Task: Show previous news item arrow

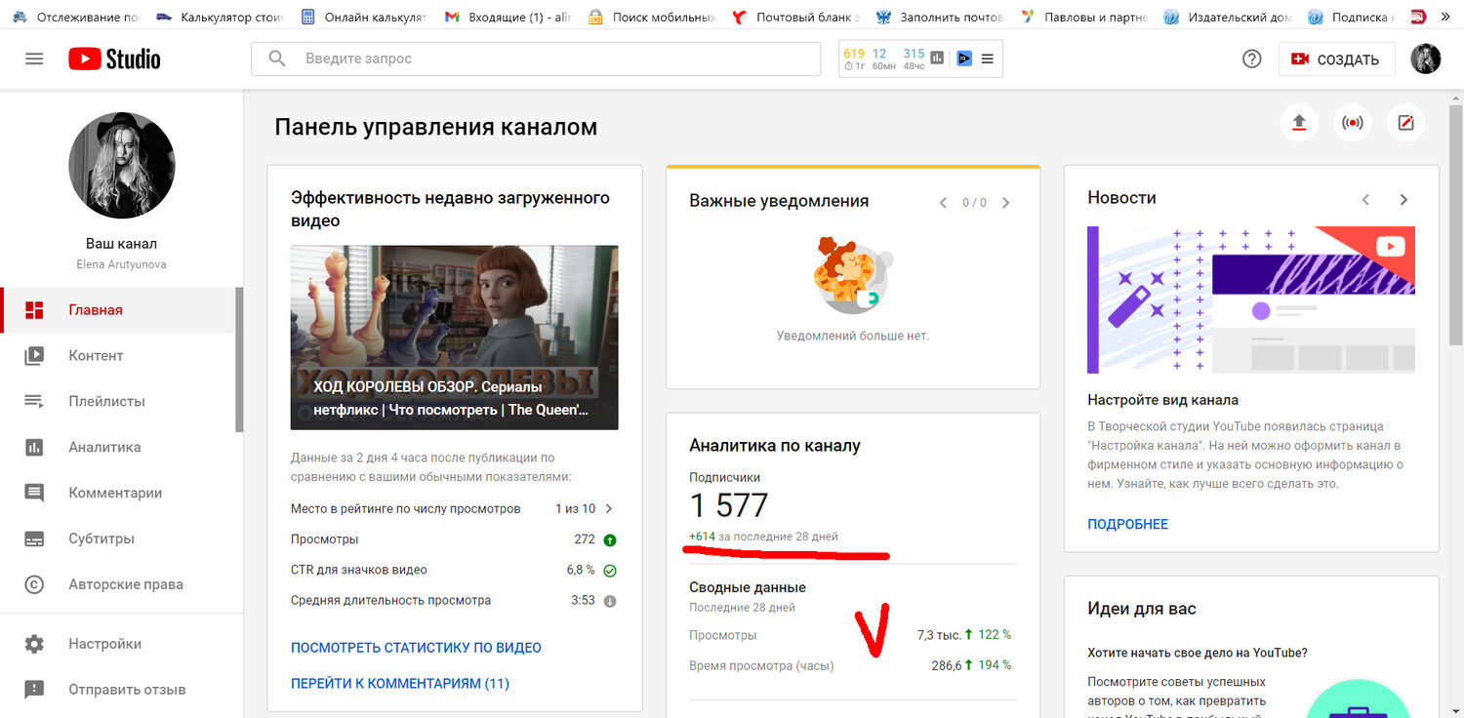Action: 1366,199
